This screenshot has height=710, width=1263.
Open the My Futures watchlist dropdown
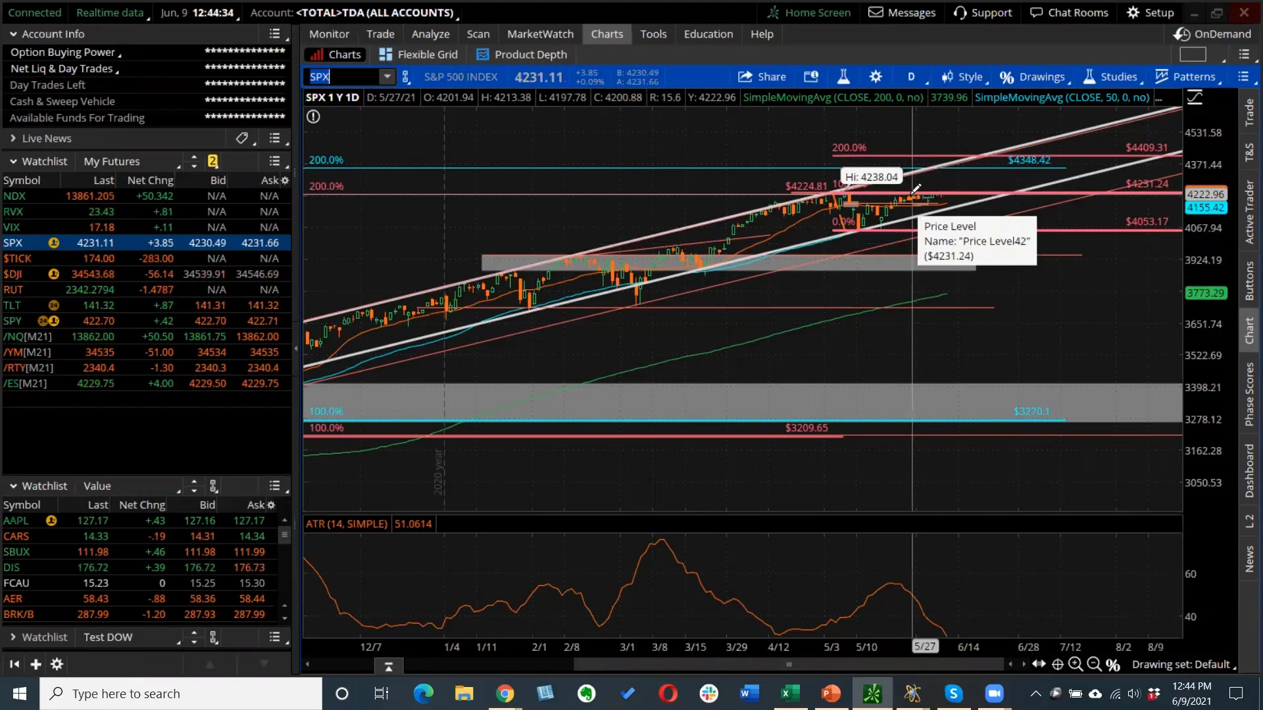coord(132,161)
